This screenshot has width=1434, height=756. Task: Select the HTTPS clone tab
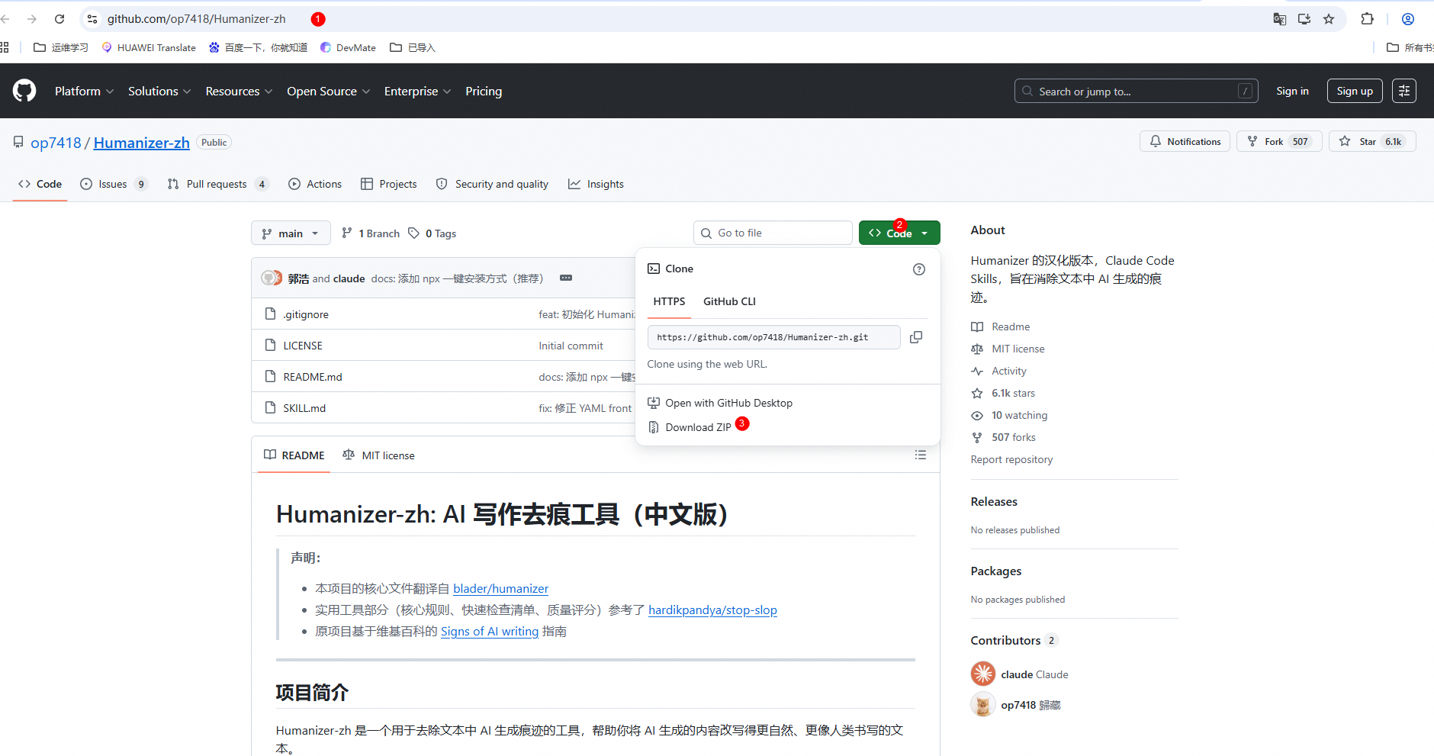(669, 301)
